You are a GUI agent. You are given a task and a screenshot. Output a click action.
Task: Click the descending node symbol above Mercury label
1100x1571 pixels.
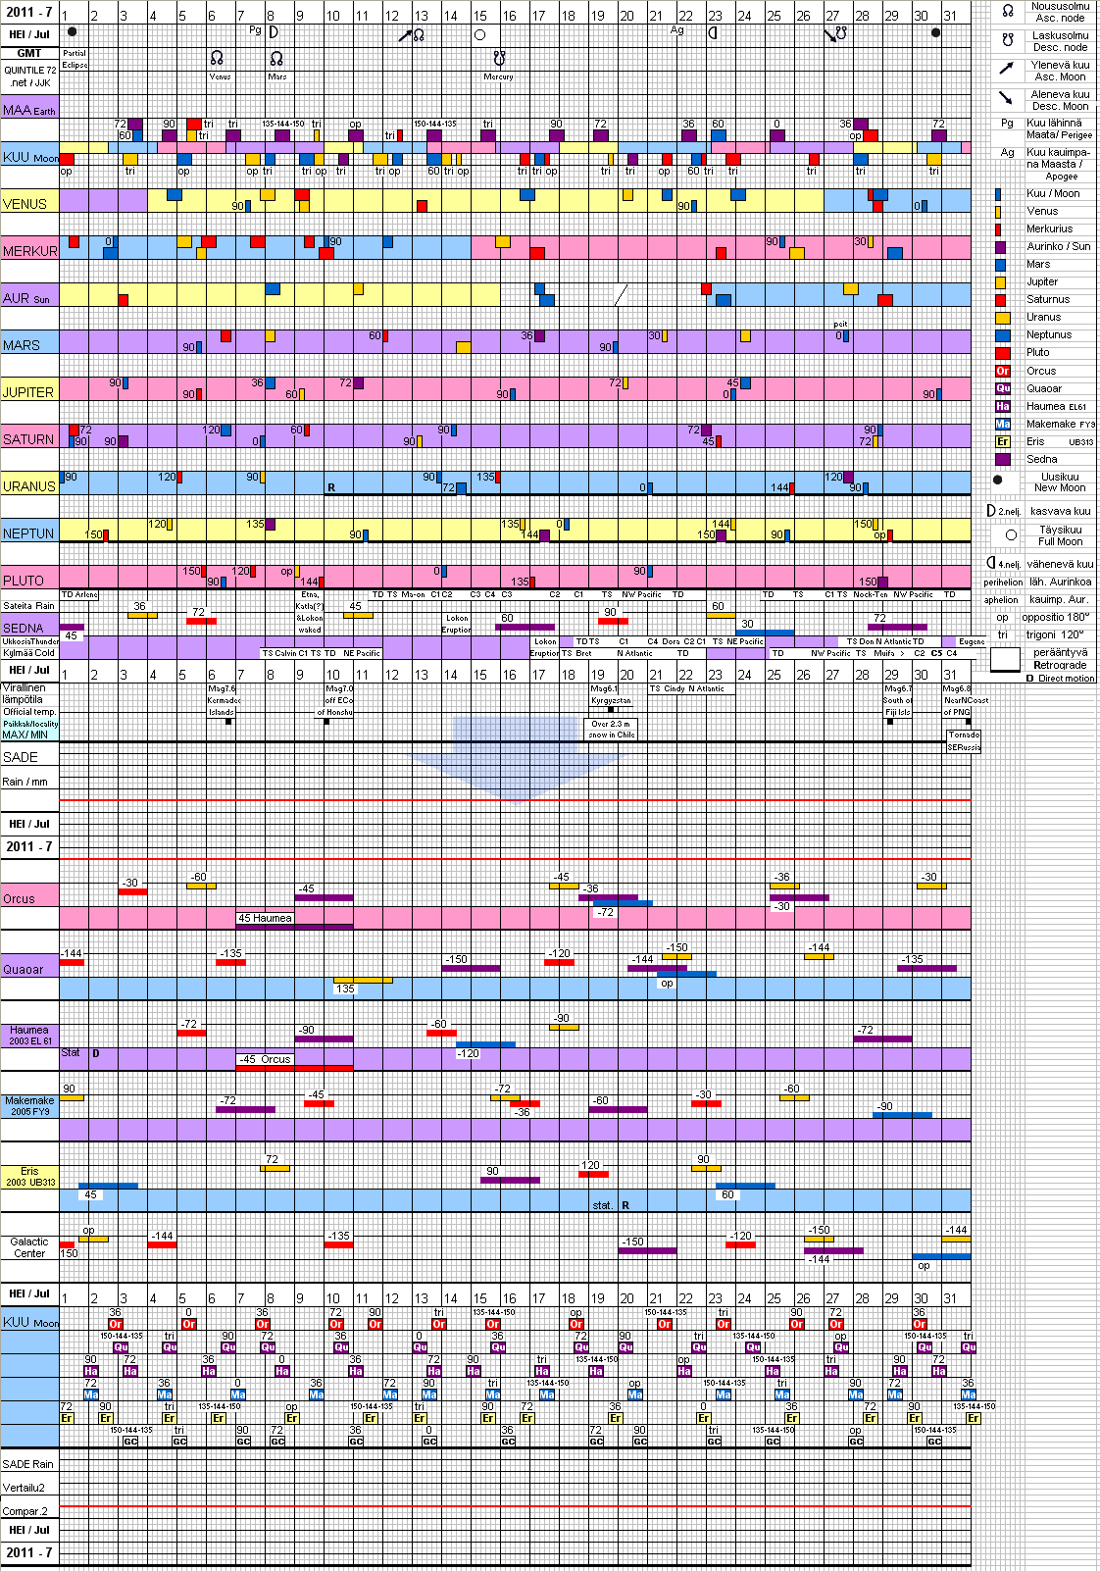498,58
